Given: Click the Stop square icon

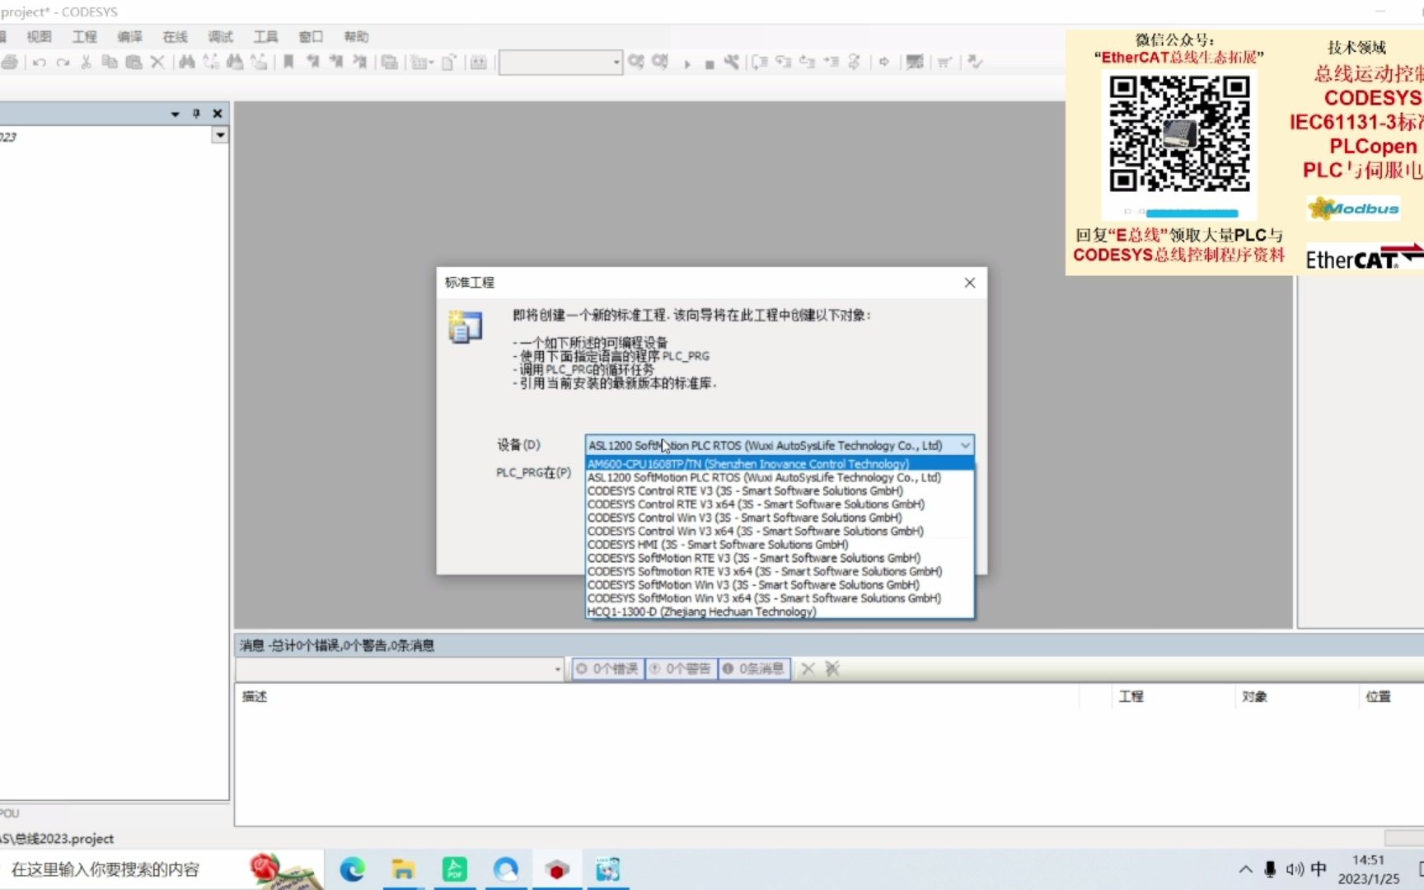Looking at the screenshot, I should click(x=710, y=63).
